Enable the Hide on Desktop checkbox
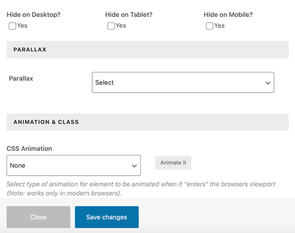This screenshot has width=295, height=233. tap(12, 26)
